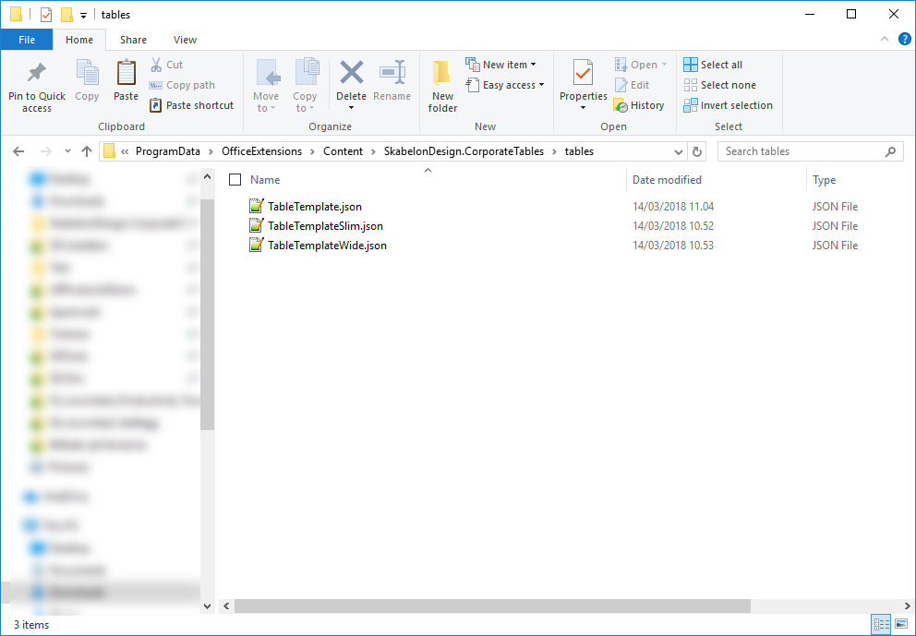Click the Rename icon
This screenshot has width=916, height=636.
tap(392, 72)
